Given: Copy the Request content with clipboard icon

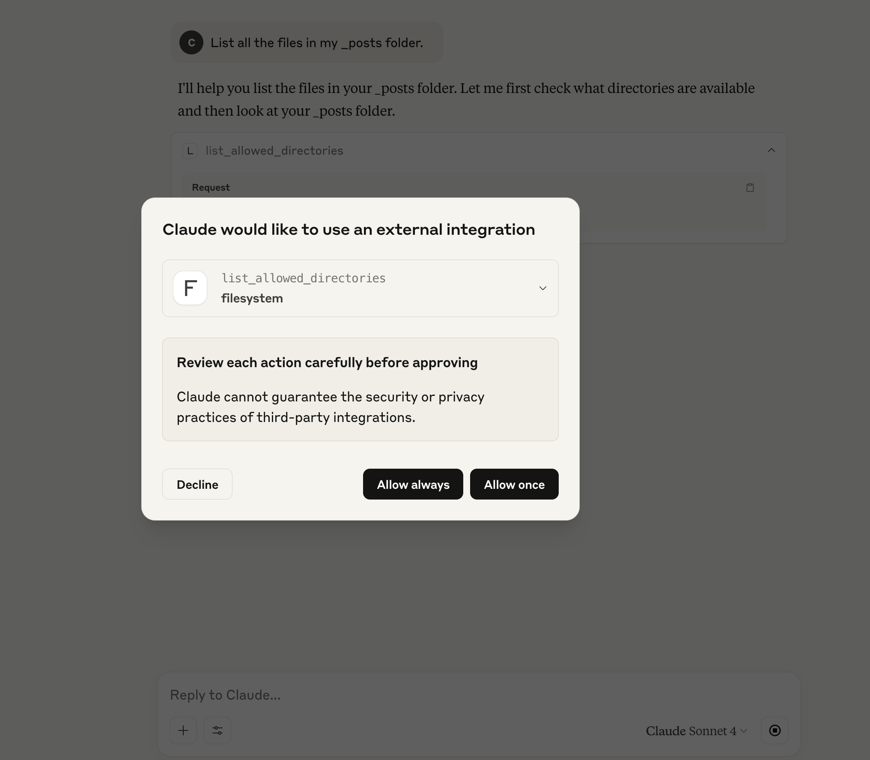Looking at the screenshot, I should [750, 188].
